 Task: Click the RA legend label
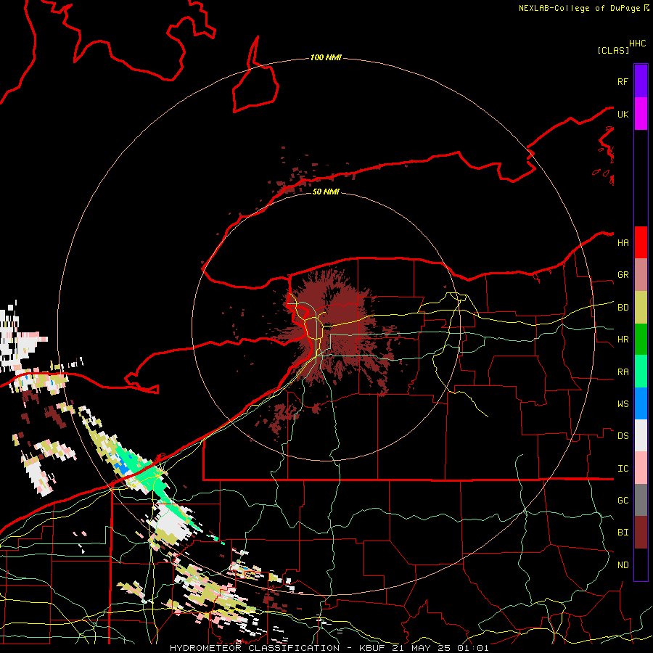click(623, 372)
